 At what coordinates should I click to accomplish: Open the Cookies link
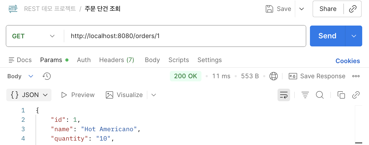[x=348, y=61]
